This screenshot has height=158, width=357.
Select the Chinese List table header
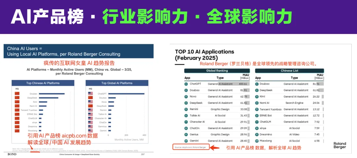click(289, 71)
